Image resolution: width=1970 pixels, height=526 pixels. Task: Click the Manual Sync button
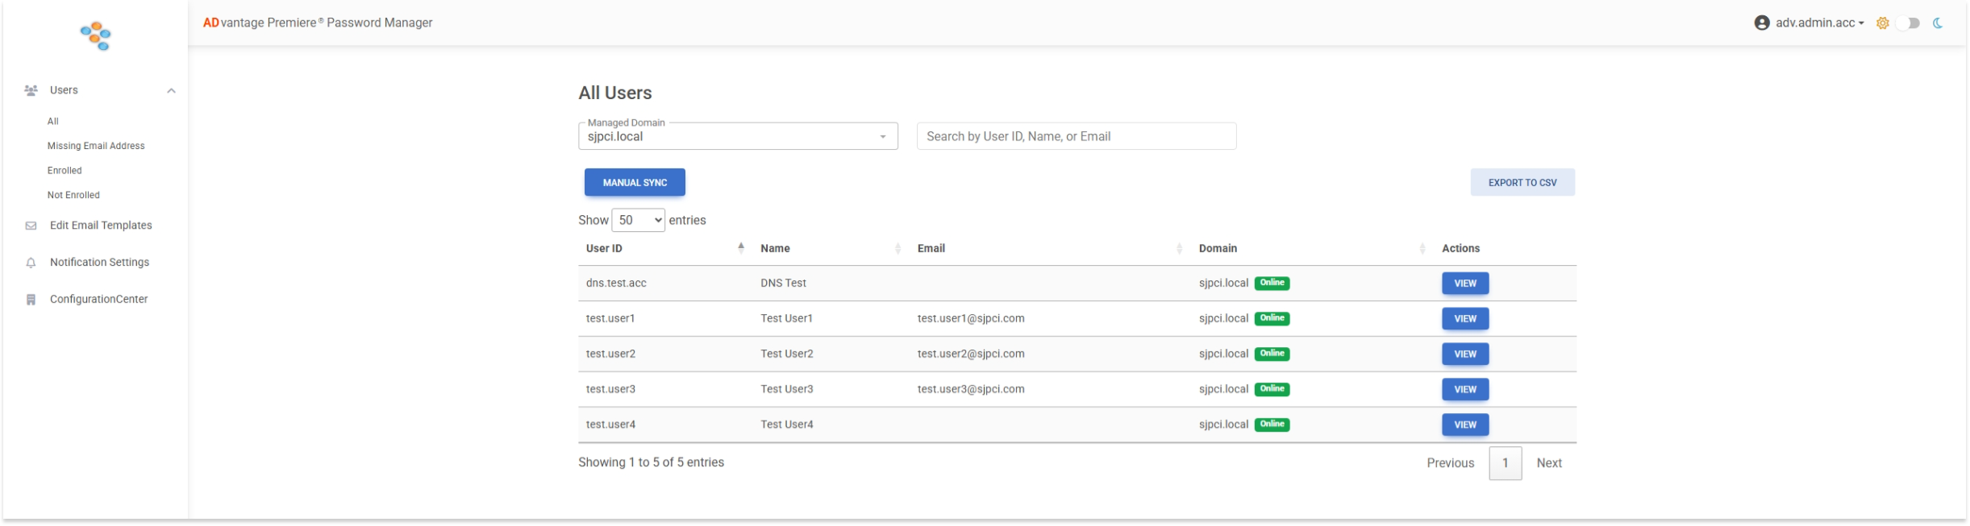pyautogui.click(x=635, y=182)
